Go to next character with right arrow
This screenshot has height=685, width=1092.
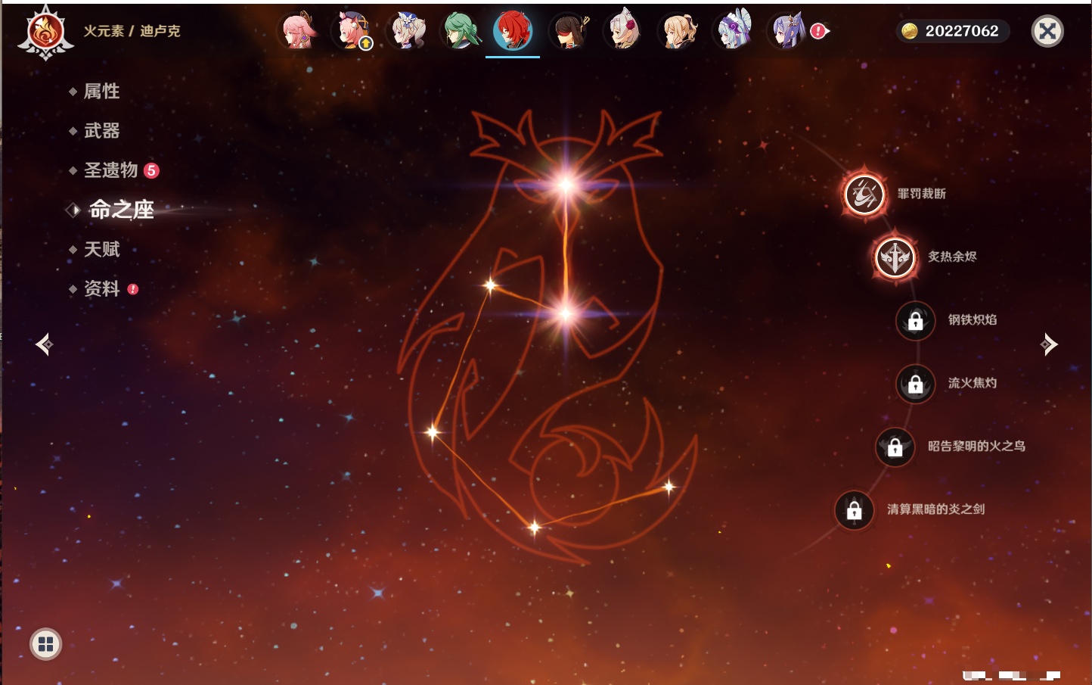tap(1049, 344)
